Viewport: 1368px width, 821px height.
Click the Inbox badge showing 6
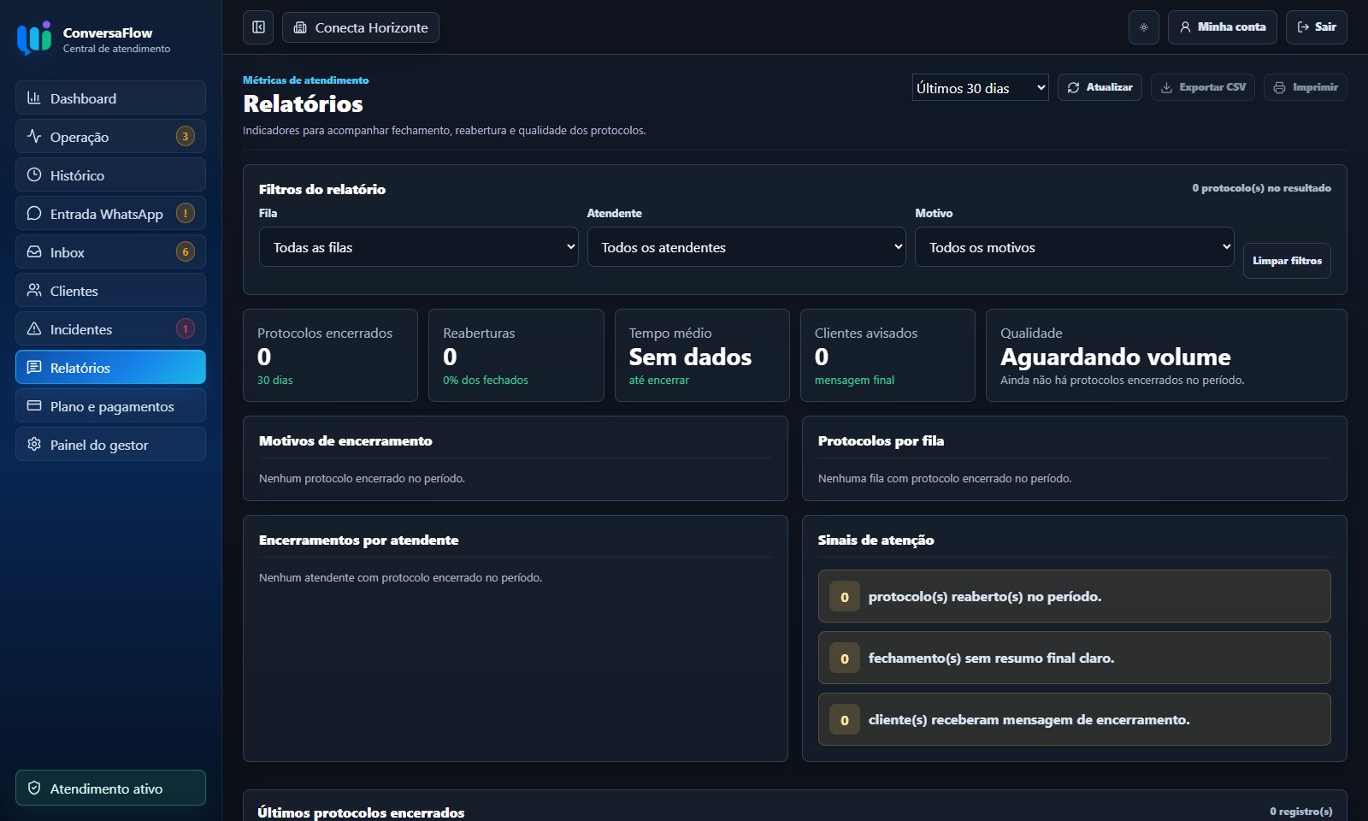pos(186,251)
